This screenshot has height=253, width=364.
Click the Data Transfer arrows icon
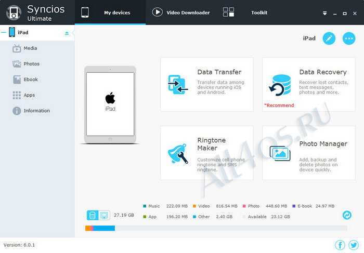178,84
